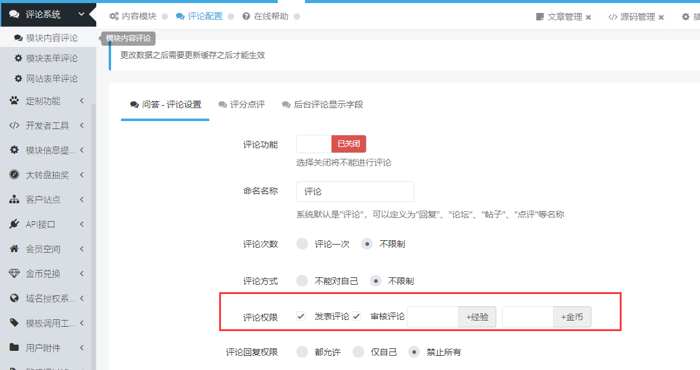700x370 pixels.
Task: Expand the 用户附件 sidebar menu
Action: 81,347
